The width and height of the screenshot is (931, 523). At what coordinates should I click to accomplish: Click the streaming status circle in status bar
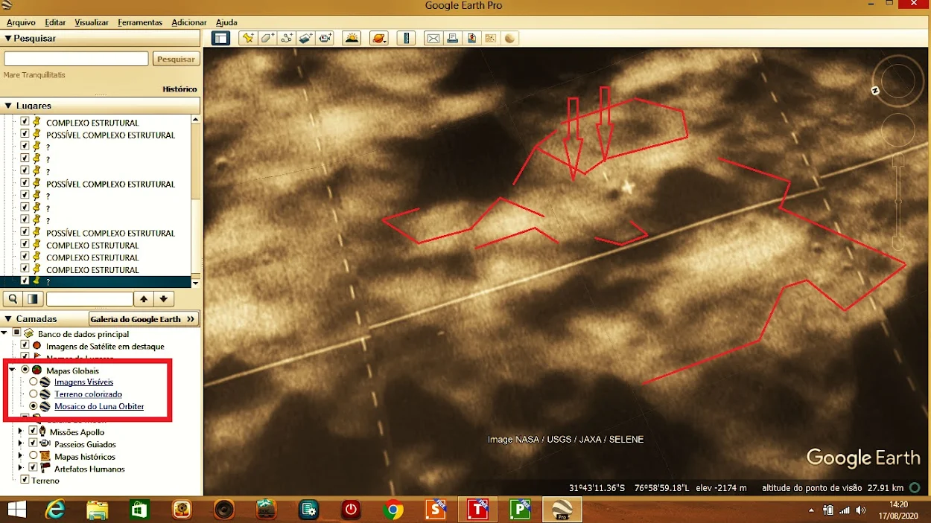pyautogui.click(x=915, y=488)
